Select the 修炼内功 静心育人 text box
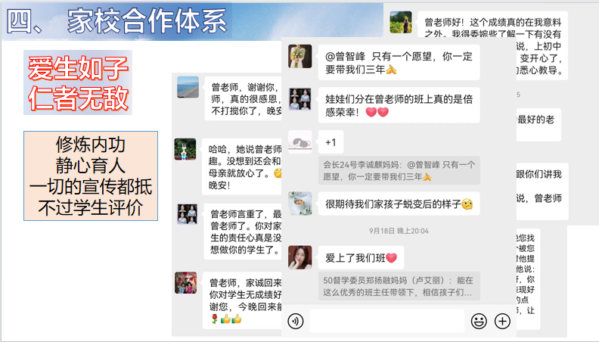 click(91, 176)
